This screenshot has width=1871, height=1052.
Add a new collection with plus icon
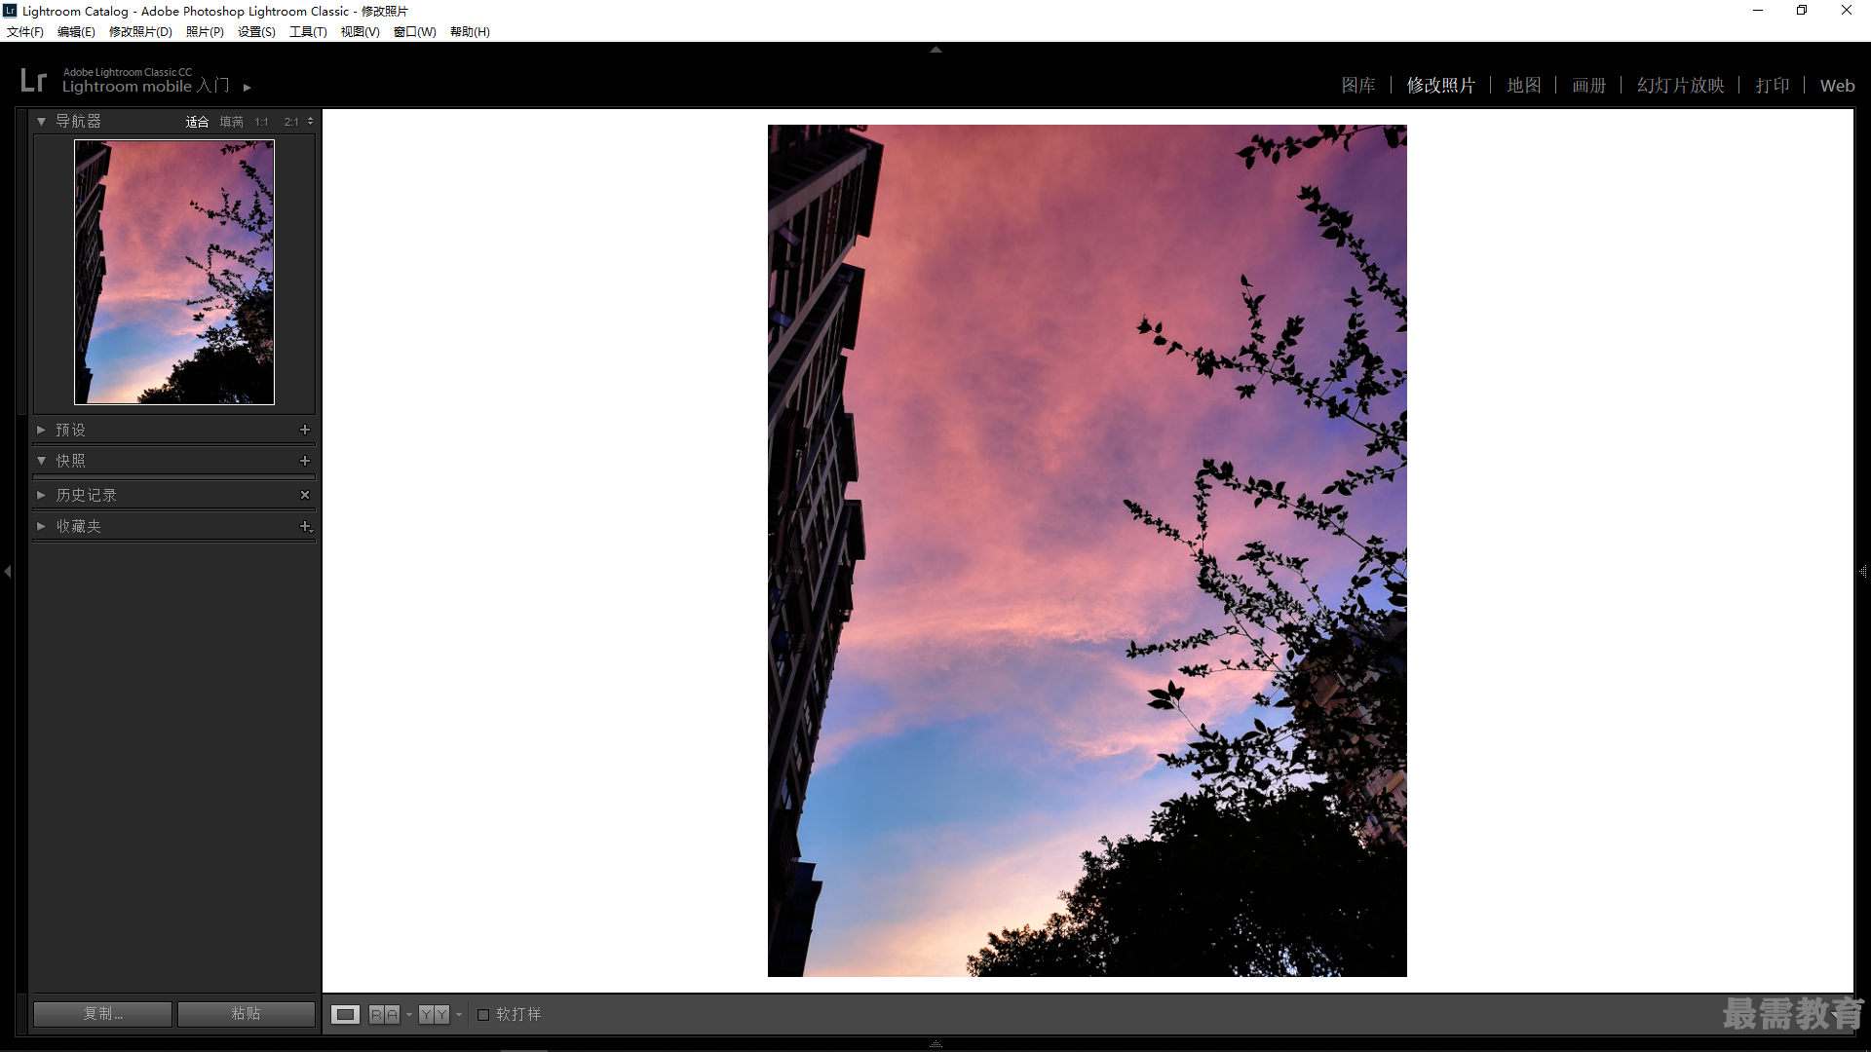[305, 526]
